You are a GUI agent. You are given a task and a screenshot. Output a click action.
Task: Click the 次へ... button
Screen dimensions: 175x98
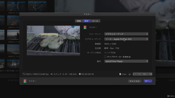click(x=148, y=81)
